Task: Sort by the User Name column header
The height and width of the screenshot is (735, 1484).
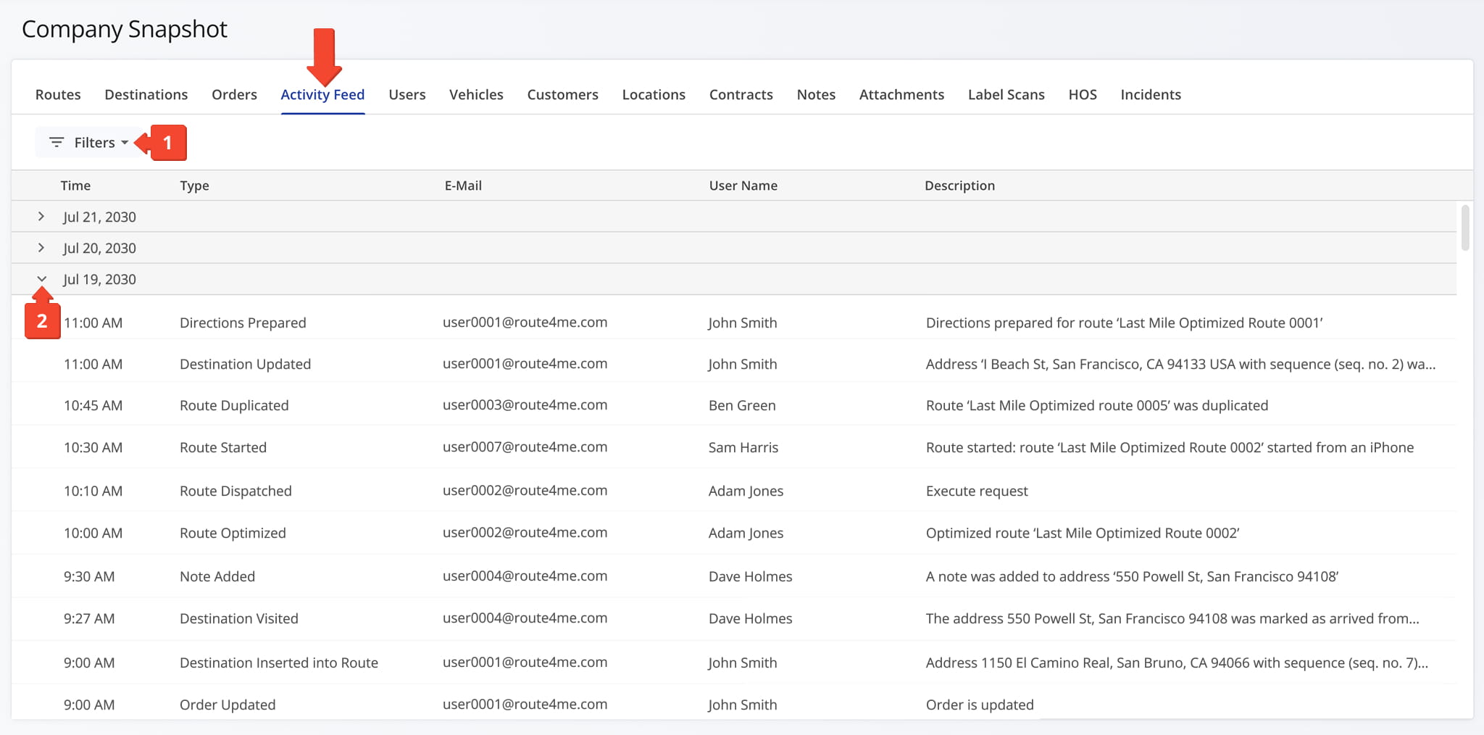Action: pos(743,186)
